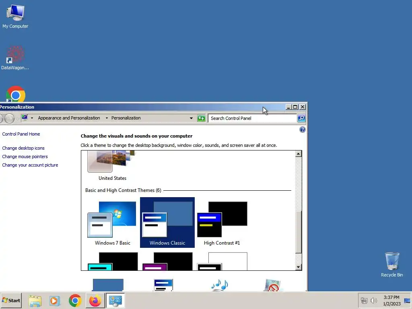Click the Show desktop icon in tray
This screenshot has width=412, height=309.
407,301
